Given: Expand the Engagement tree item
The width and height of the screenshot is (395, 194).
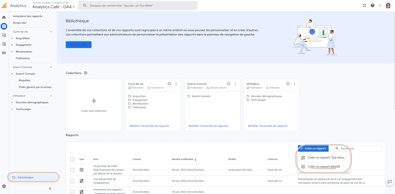Looking at the screenshot, I should click(12, 45).
